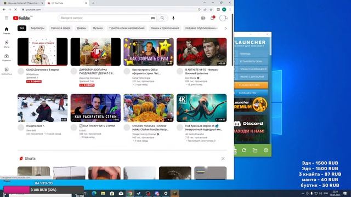Select the 'Все' filter chip
The width and height of the screenshot is (351, 197).
coord(22,28)
